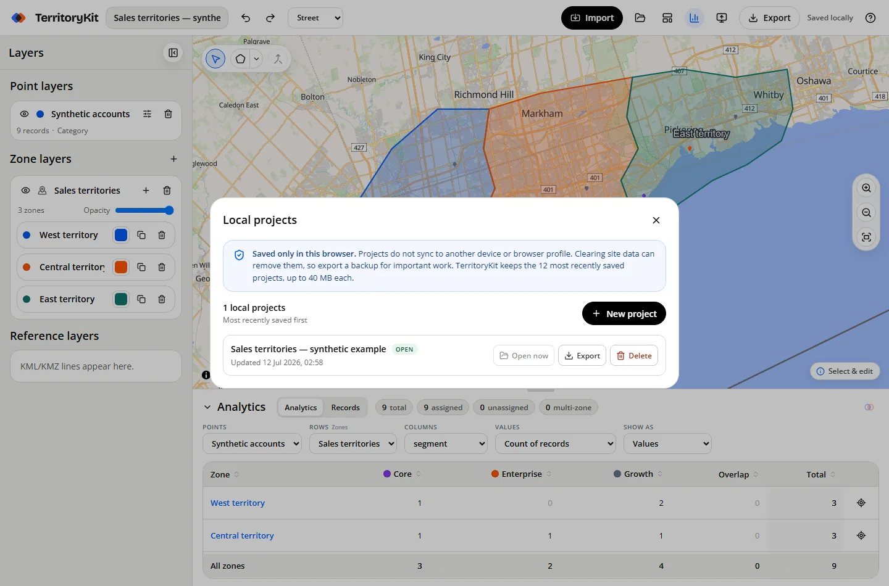Screen dimensions: 889x586
Task: Open Synthetic accounts layer settings sliders
Action: pos(147,114)
